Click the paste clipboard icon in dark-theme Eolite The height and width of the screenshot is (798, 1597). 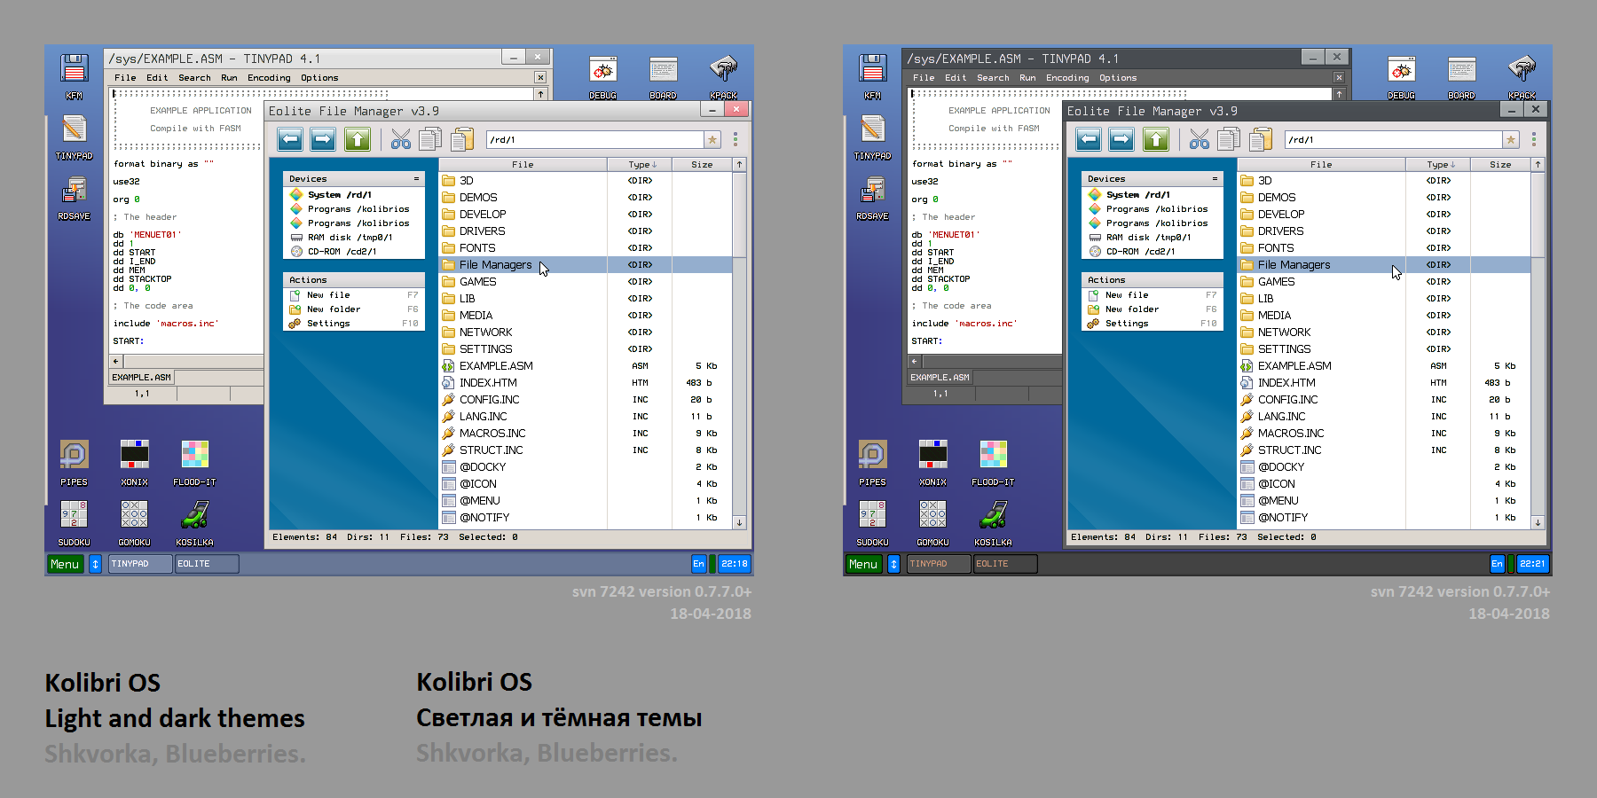(1261, 139)
